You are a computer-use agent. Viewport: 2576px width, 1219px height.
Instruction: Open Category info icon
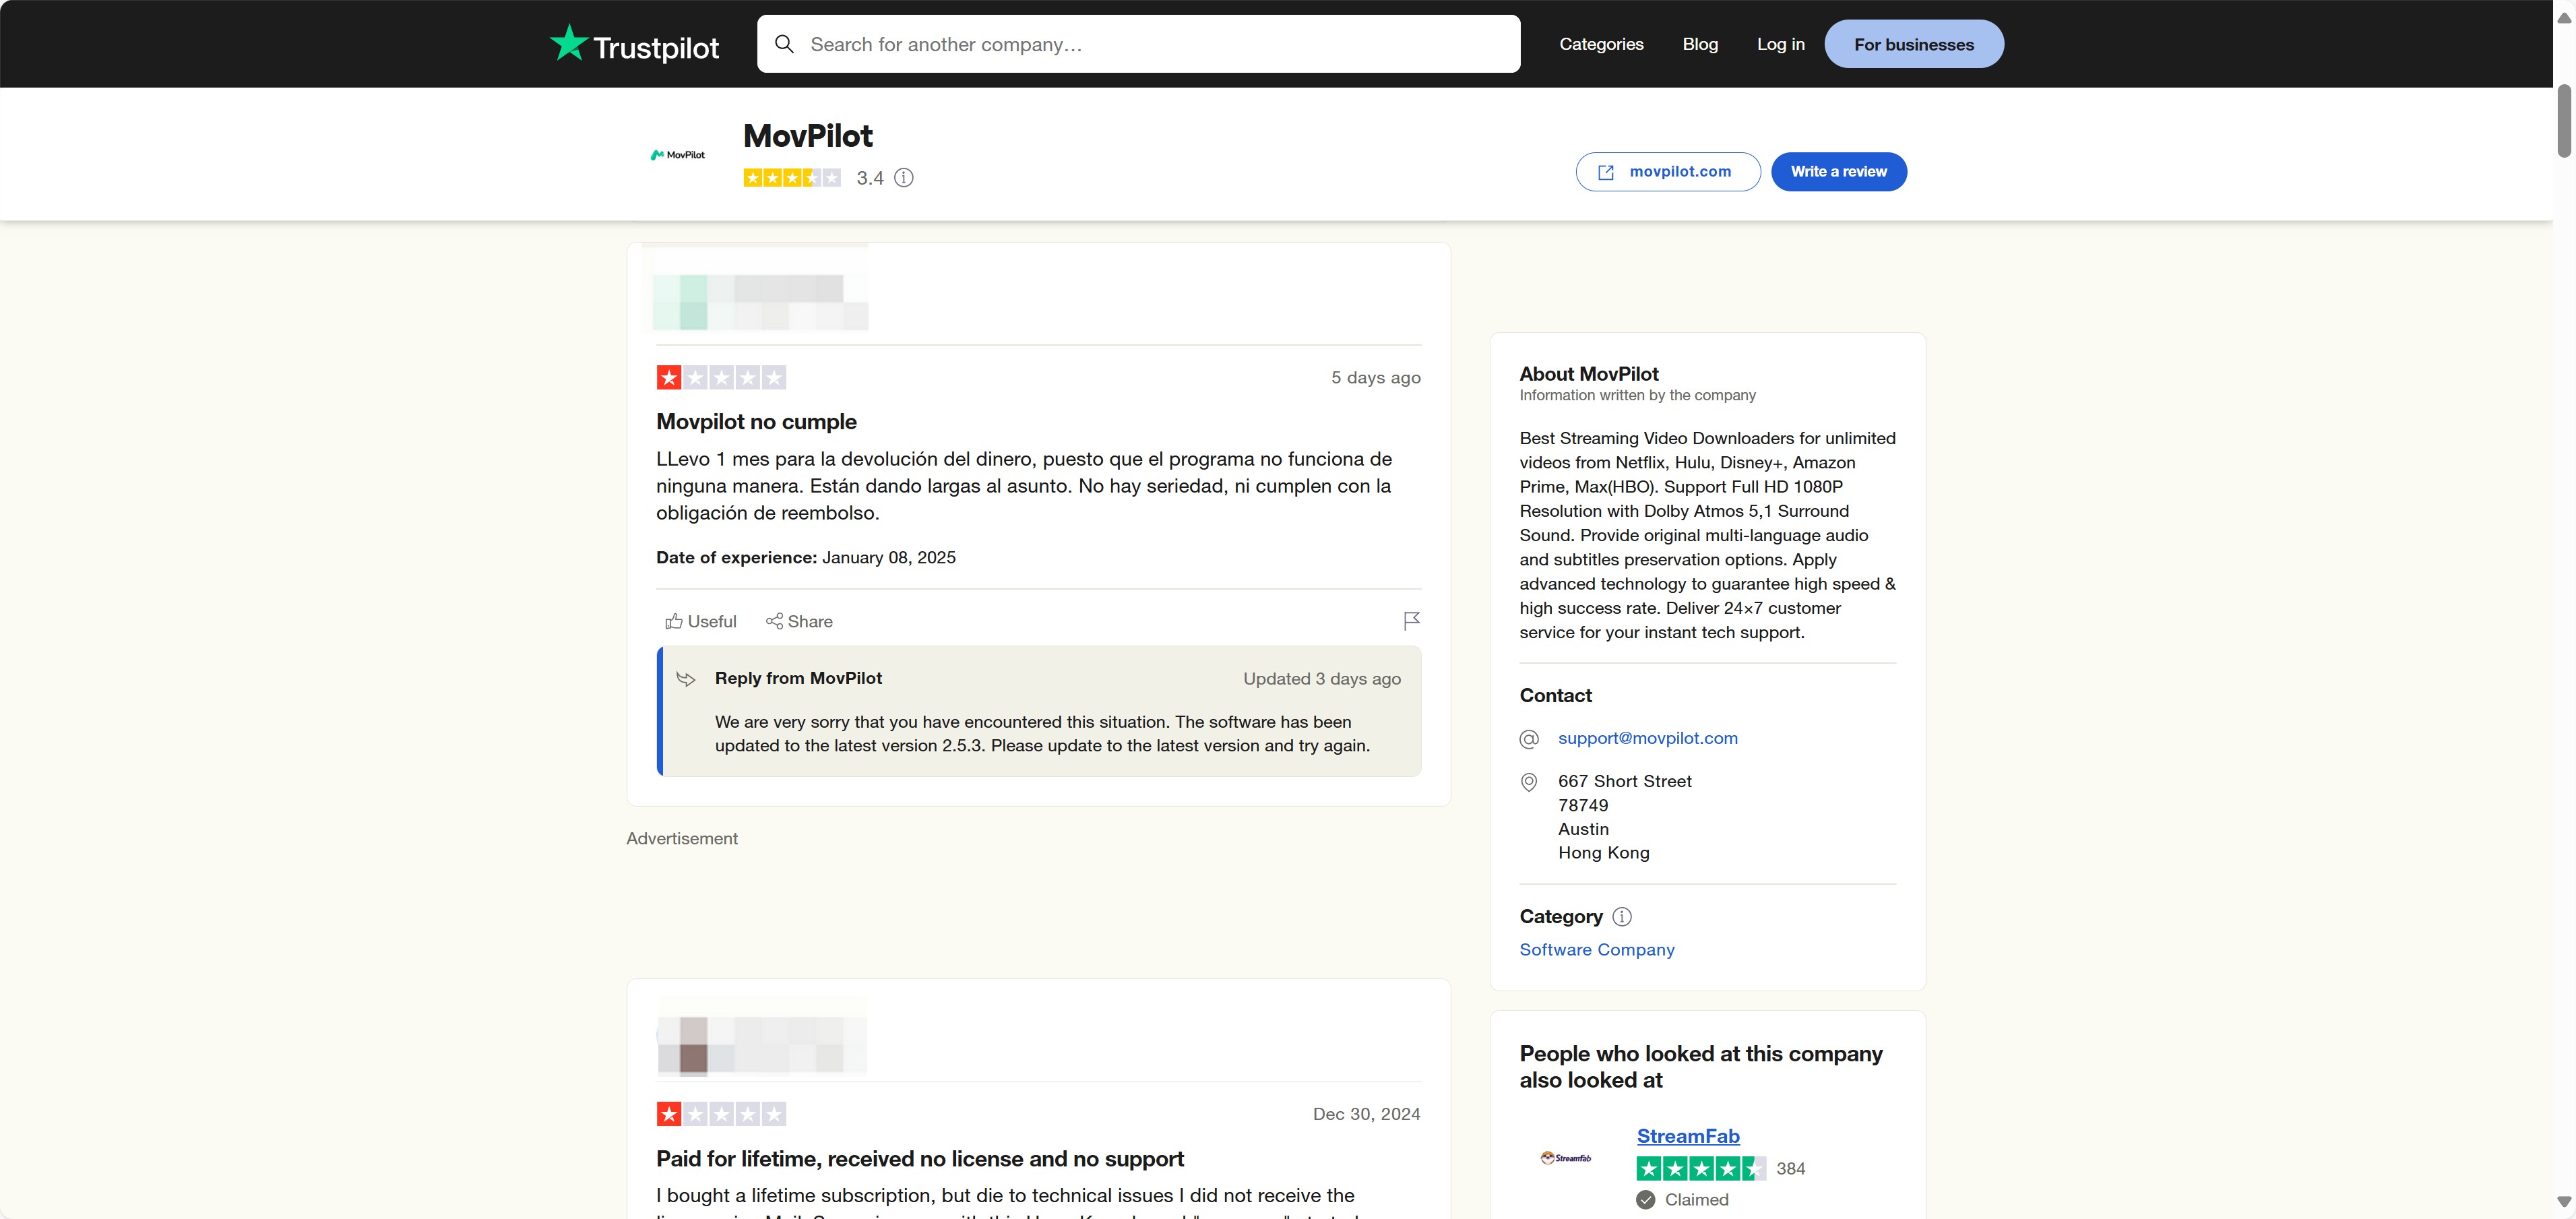click(1621, 917)
